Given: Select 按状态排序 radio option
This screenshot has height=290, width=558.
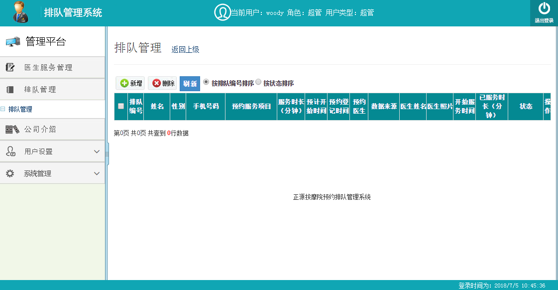Looking at the screenshot, I should coord(258,83).
